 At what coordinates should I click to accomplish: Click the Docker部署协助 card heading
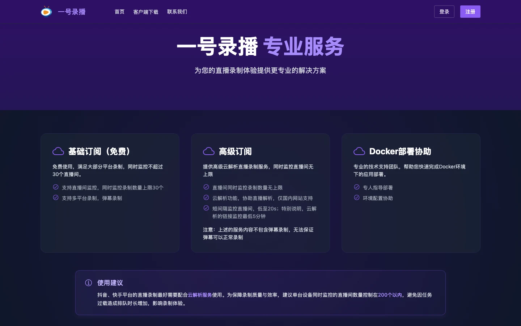[x=400, y=151]
